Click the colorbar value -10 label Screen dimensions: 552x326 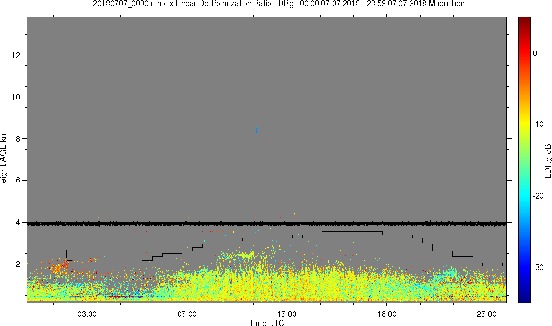pyautogui.click(x=538, y=124)
